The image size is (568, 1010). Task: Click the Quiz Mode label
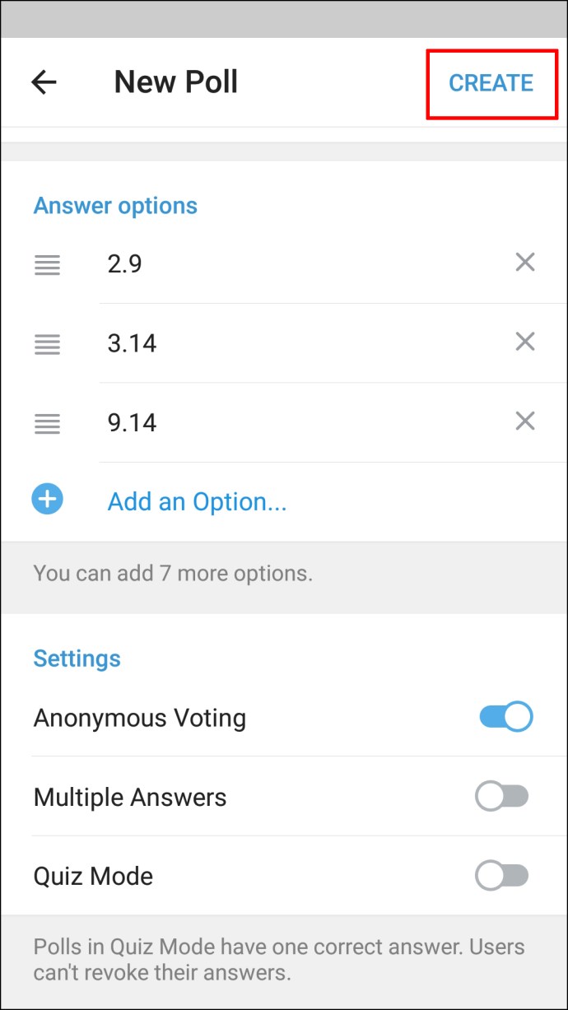tap(93, 876)
